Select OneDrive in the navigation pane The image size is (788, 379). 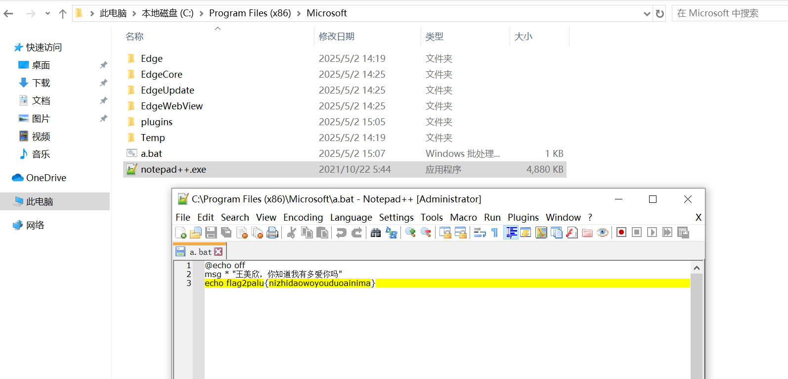click(x=46, y=178)
